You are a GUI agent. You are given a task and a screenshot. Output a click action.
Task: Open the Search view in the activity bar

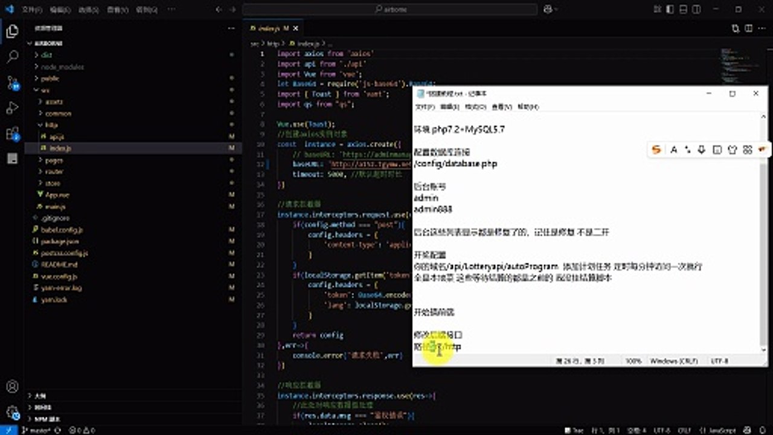tap(12, 57)
